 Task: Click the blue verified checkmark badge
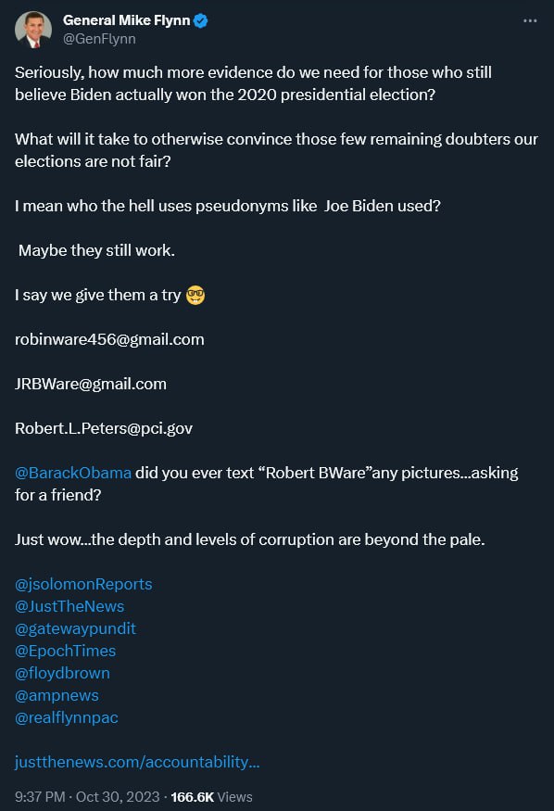coord(201,20)
